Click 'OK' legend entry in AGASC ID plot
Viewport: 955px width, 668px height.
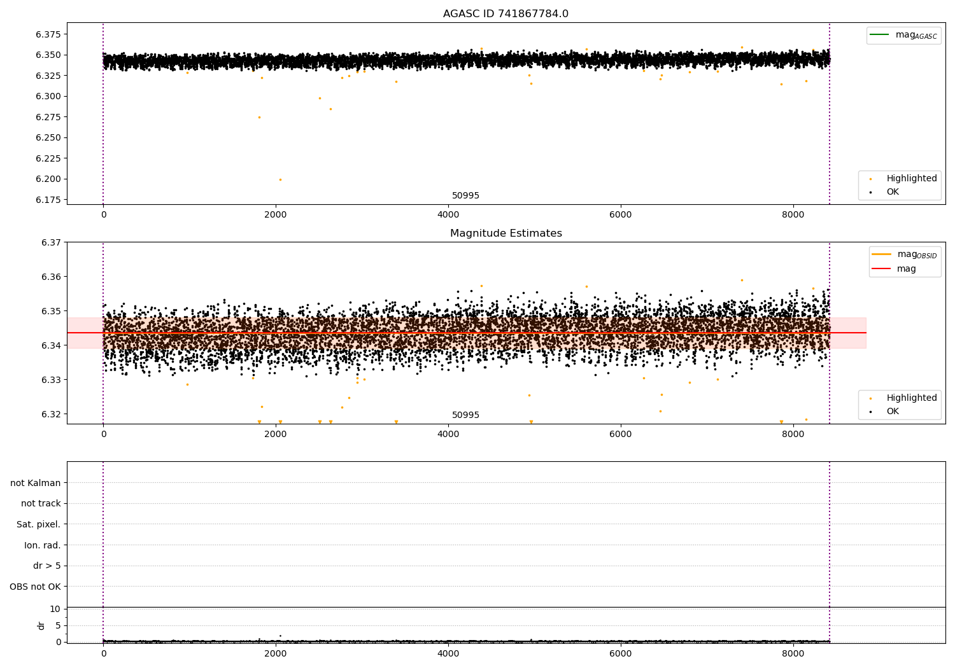point(893,192)
